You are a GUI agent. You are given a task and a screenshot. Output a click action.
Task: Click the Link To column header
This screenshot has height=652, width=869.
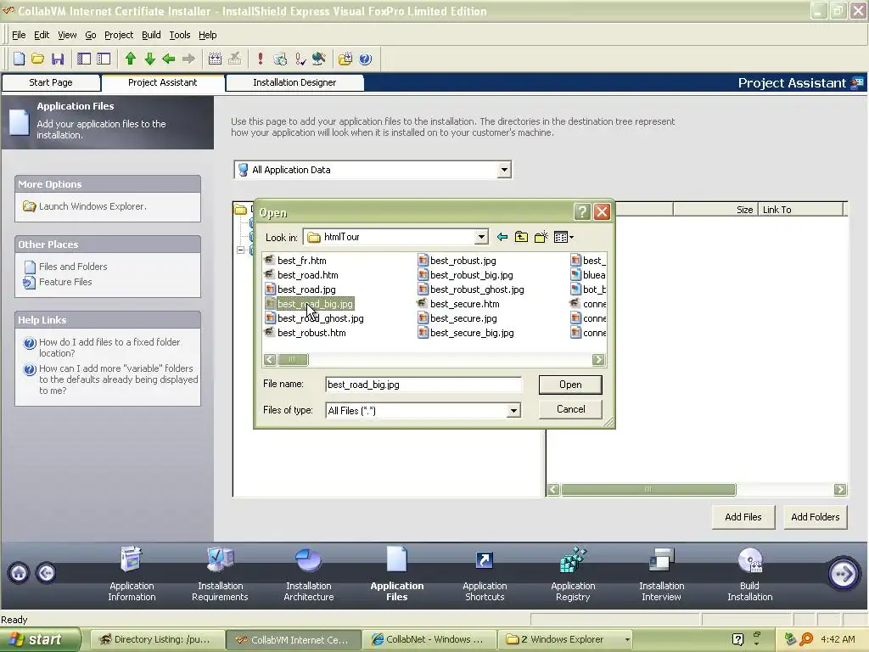click(x=800, y=210)
